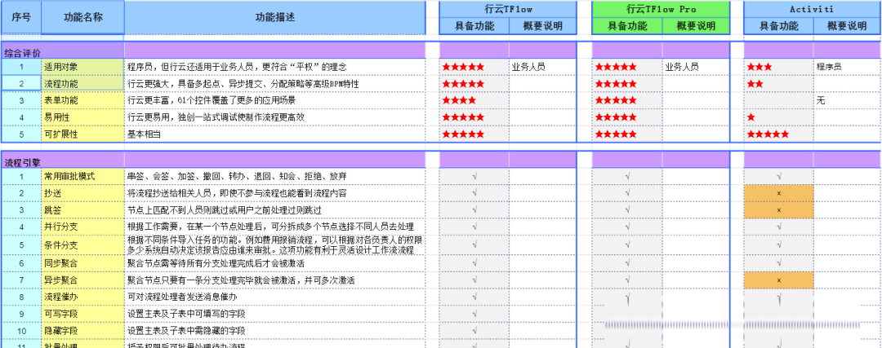Click 行云TFlow √ cell for 条件分支
This screenshot has width=882, height=348.
[474, 244]
